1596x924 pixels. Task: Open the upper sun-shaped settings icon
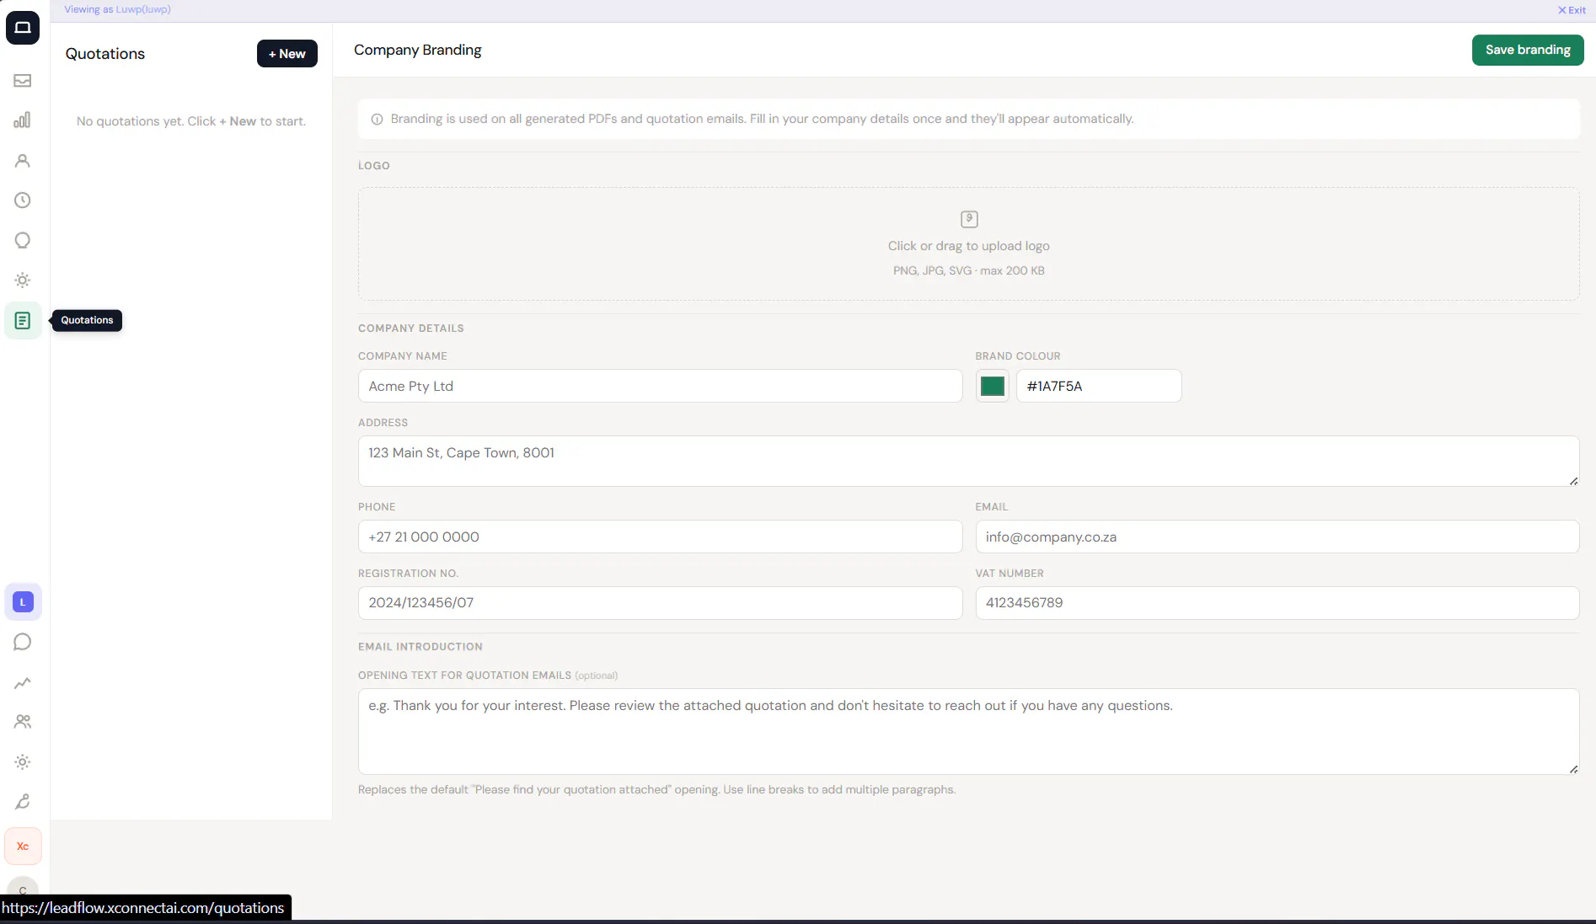(x=23, y=280)
